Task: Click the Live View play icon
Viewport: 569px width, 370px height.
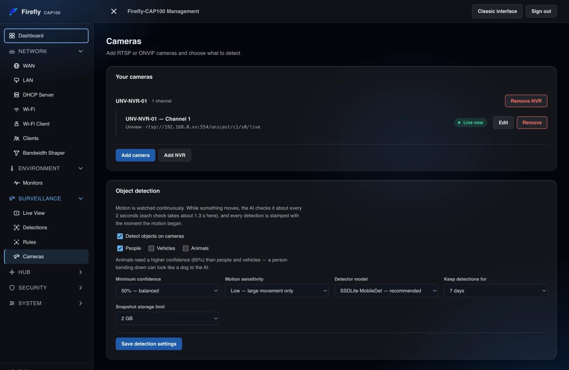Action: (16, 213)
